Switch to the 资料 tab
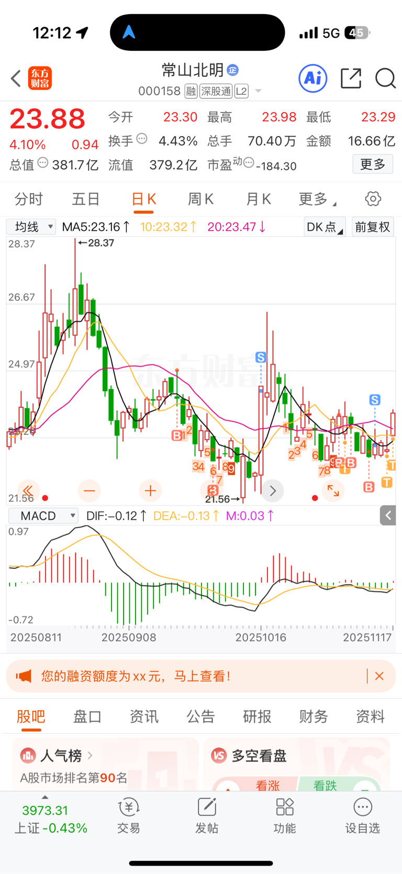This screenshot has width=402, height=874. coord(370,716)
